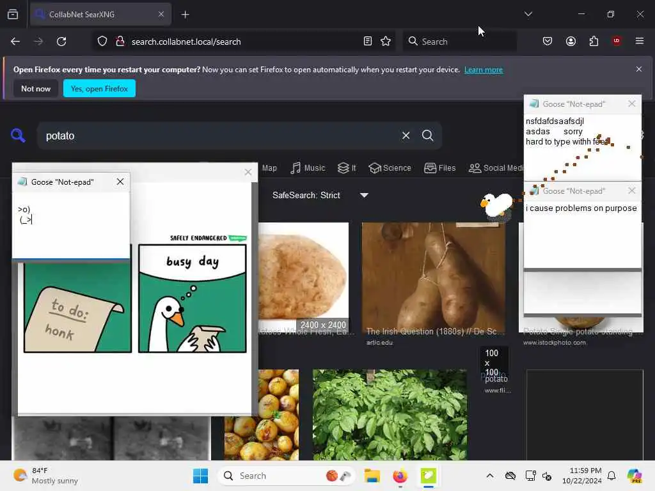Image resolution: width=655 pixels, height=491 pixels.
Task: Switch to the Map category tab
Action: (x=269, y=168)
